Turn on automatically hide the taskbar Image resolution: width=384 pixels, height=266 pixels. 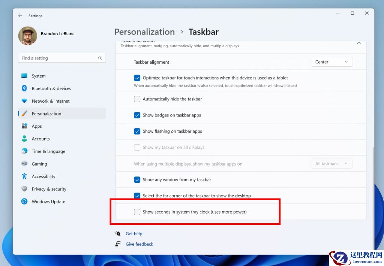(x=137, y=99)
